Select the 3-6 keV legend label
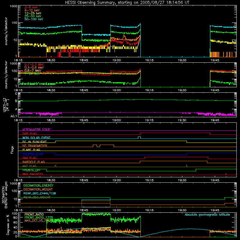 coord(31,7)
